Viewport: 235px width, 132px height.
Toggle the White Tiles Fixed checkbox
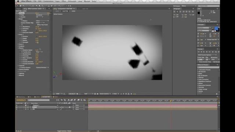point(36,25)
